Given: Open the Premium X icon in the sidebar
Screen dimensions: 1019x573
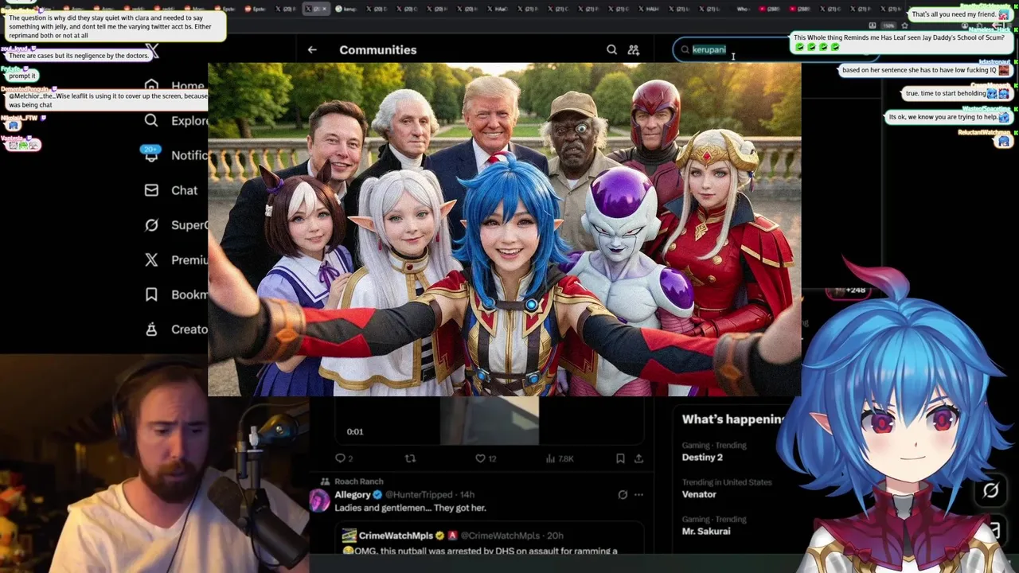Looking at the screenshot, I should pyautogui.click(x=151, y=259).
